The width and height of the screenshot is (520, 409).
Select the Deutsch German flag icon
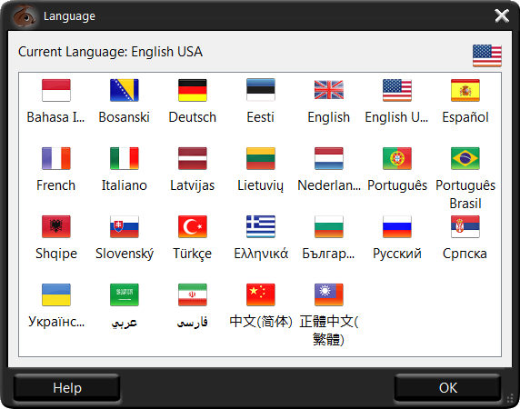click(x=193, y=90)
